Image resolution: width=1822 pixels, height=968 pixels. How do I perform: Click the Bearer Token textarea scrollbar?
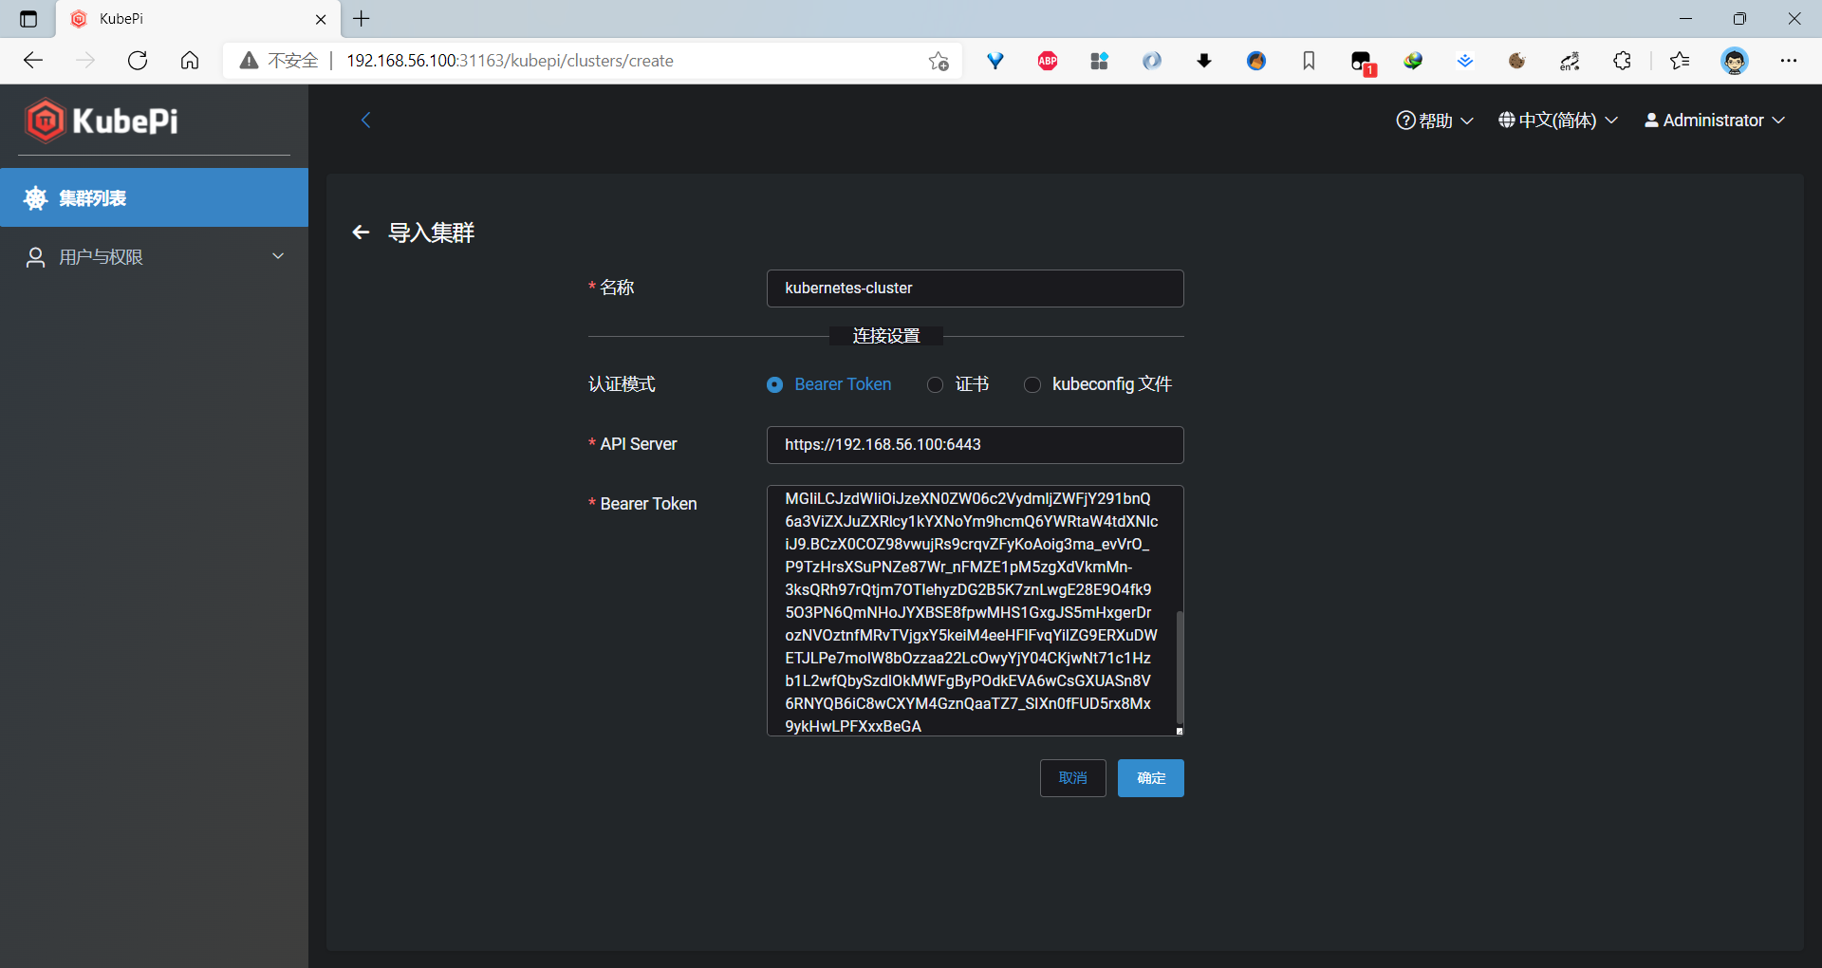click(x=1180, y=666)
